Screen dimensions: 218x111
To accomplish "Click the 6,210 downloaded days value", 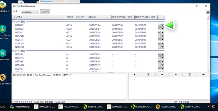I will pyautogui.click(x=69, y=25).
